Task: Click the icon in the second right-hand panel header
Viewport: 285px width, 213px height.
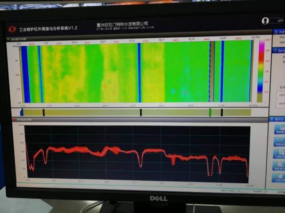Action: pos(275,51)
